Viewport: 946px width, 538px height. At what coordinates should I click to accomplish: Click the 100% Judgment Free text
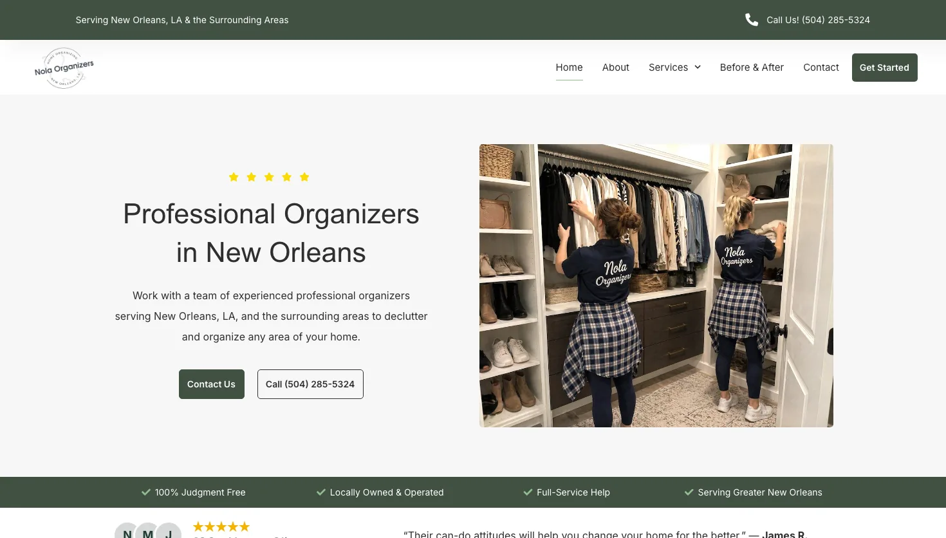pyautogui.click(x=200, y=492)
